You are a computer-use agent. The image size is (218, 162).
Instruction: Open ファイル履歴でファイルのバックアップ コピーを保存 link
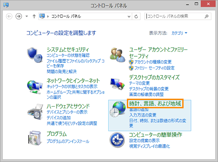(x=75, y=63)
